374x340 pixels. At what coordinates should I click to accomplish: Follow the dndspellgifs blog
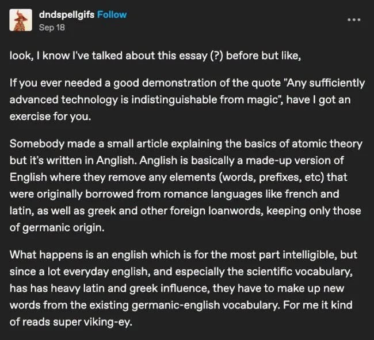click(112, 15)
